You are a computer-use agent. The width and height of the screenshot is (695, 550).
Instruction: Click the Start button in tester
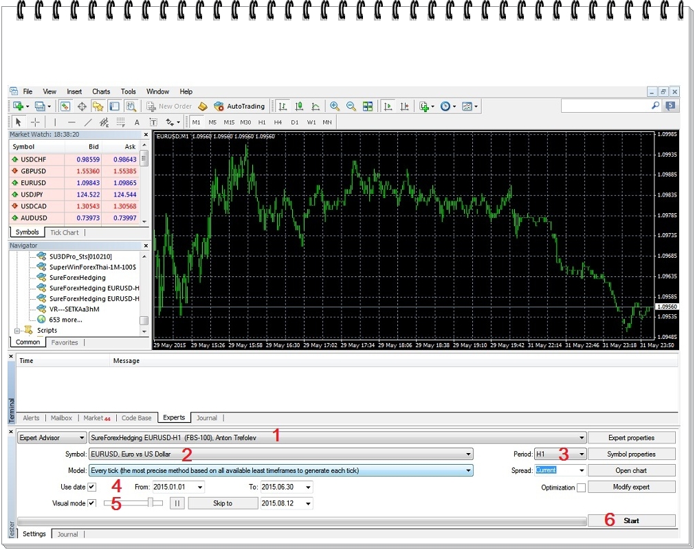coord(632,520)
